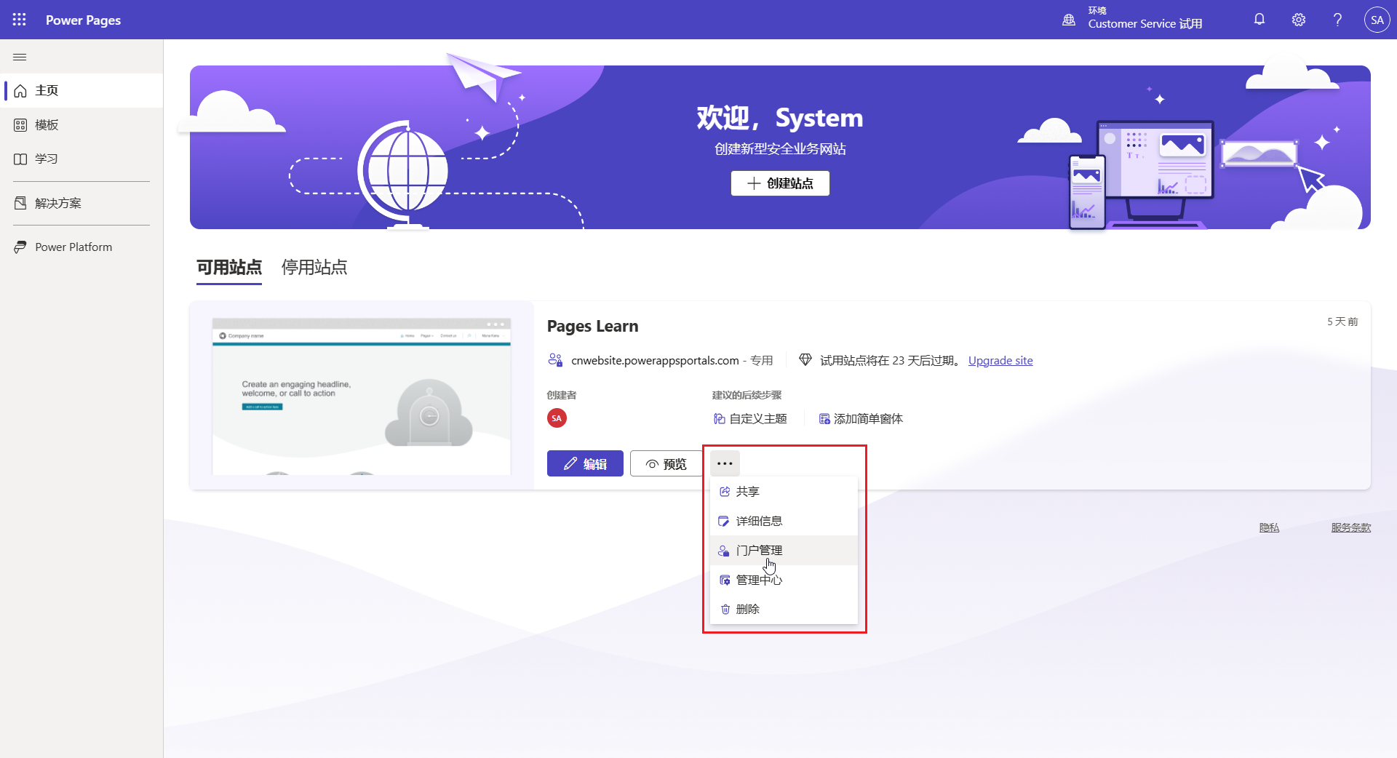This screenshot has width=1397, height=758.
Task: Click the book icon beside 学习
Action: pyautogui.click(x=20, y=159)
